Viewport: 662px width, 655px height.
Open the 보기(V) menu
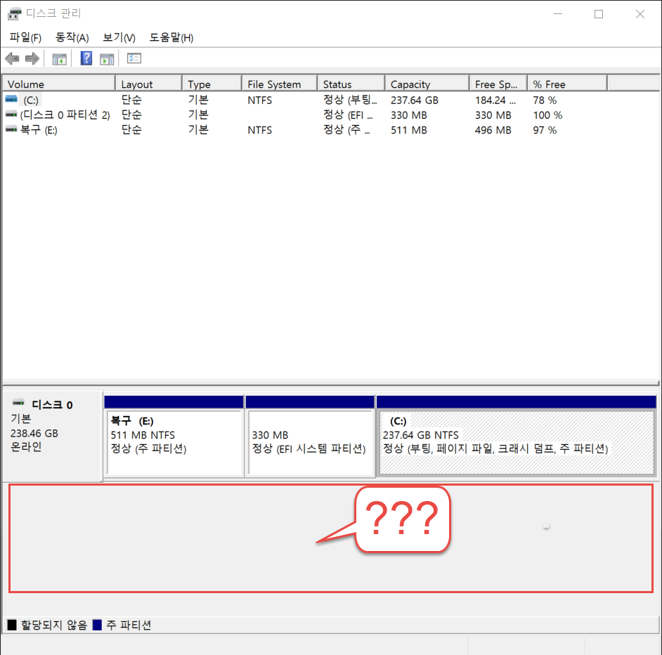click(119, 37)
